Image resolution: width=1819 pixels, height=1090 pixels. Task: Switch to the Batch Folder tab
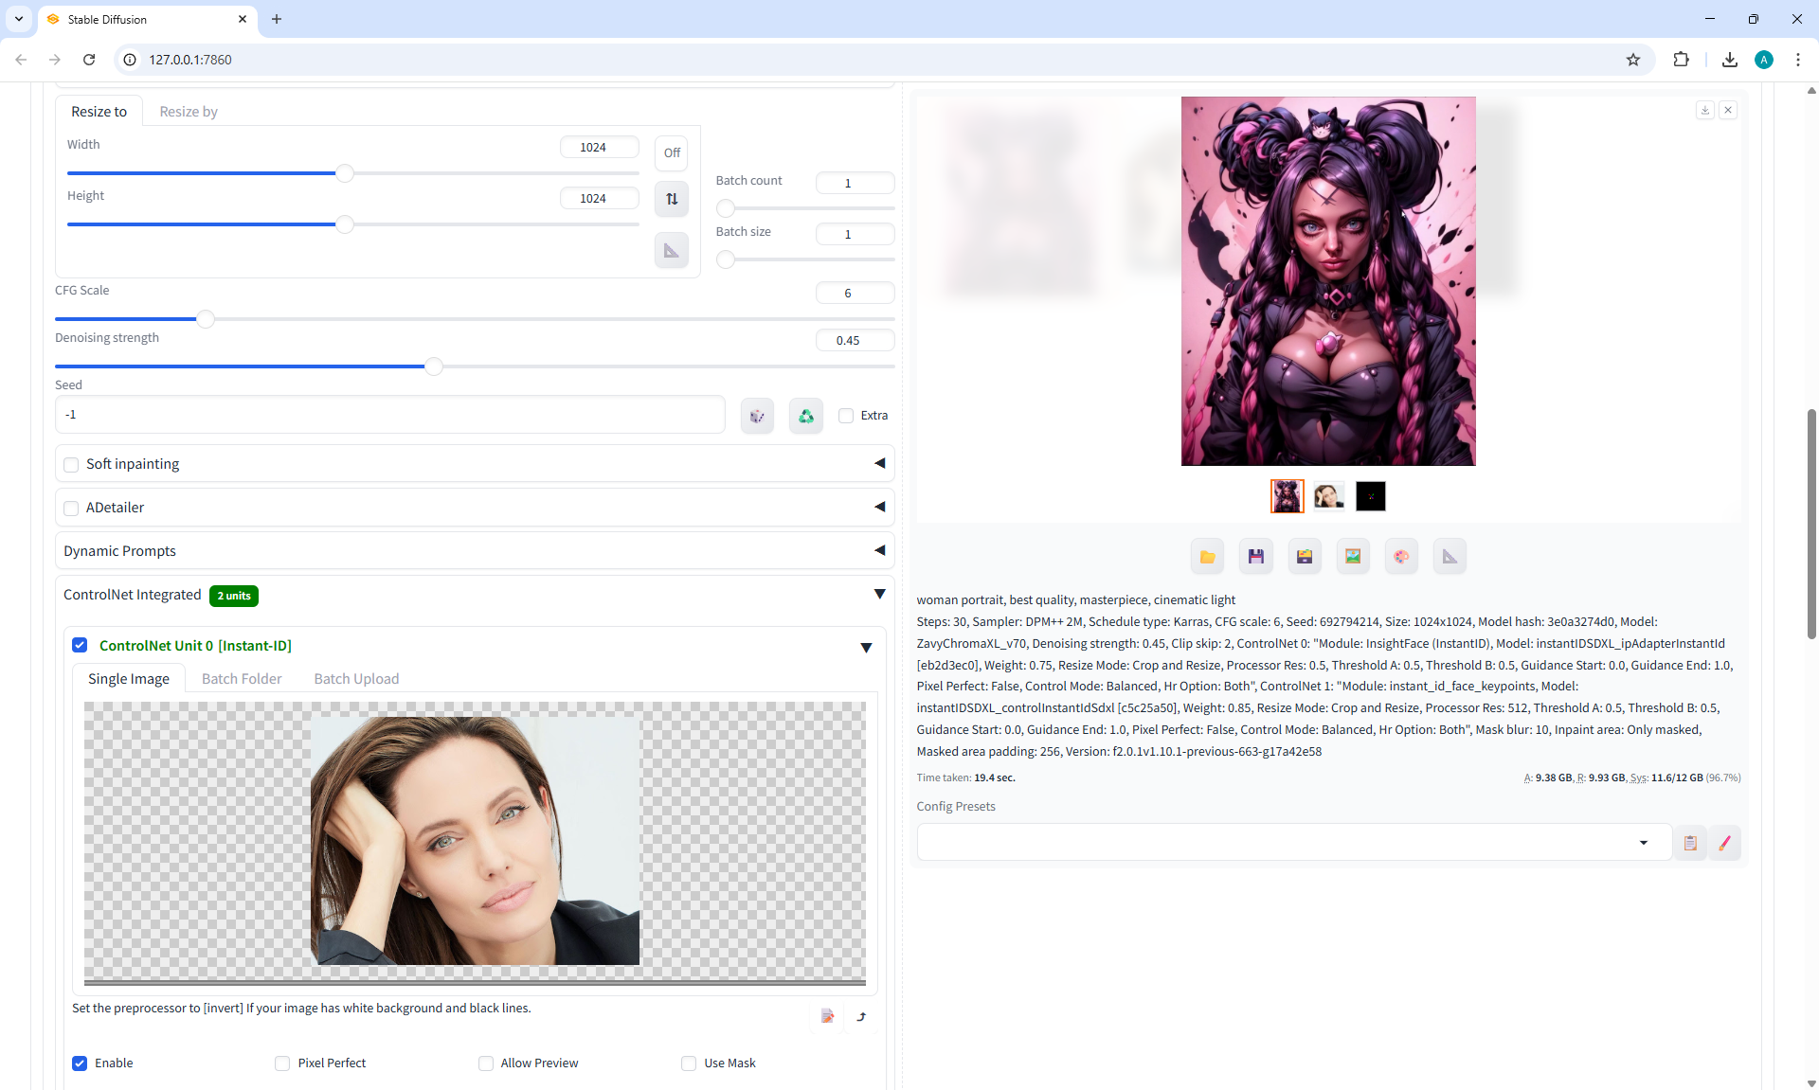tap(242, 679)
